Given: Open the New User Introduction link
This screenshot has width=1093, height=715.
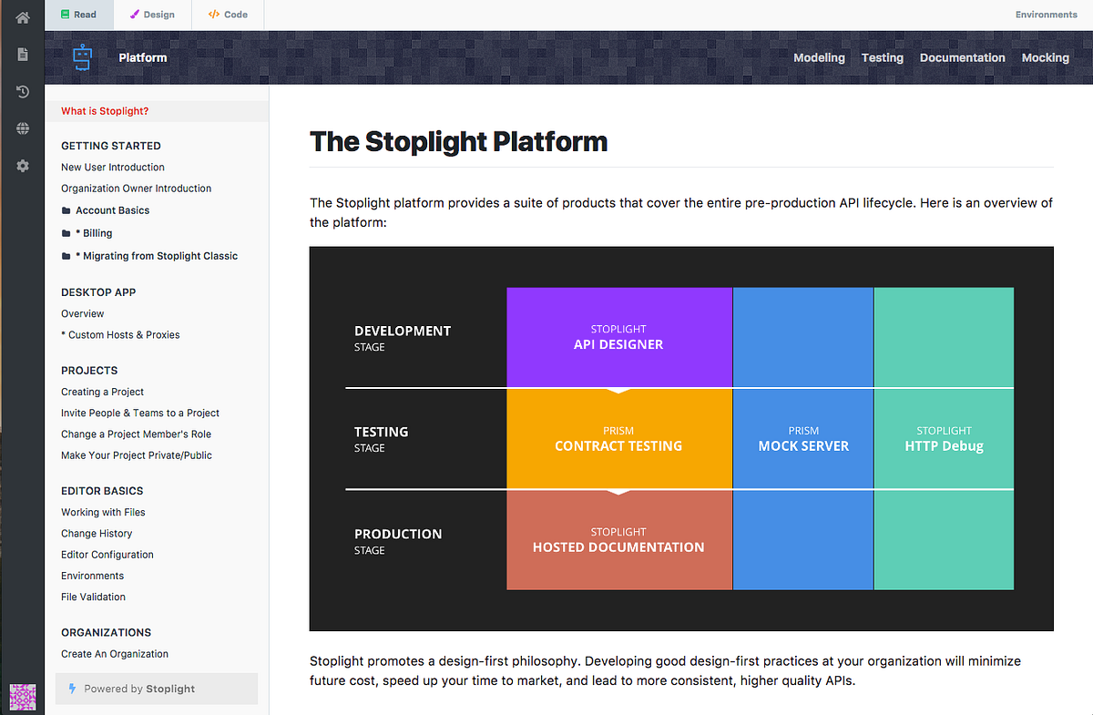Looking at the screenshot, I should (112, 167).
